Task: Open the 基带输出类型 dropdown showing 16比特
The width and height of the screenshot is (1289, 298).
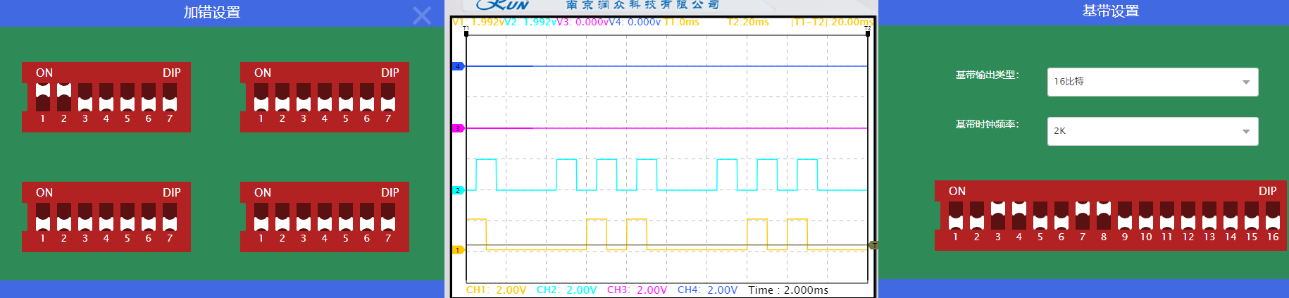Action: coord(1152,82)
